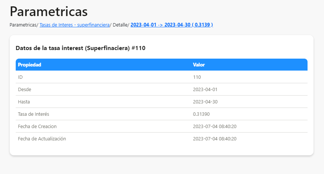This screenshot has width=324, height=174.
Task: Select the ID row label
Action: (21, 77)
